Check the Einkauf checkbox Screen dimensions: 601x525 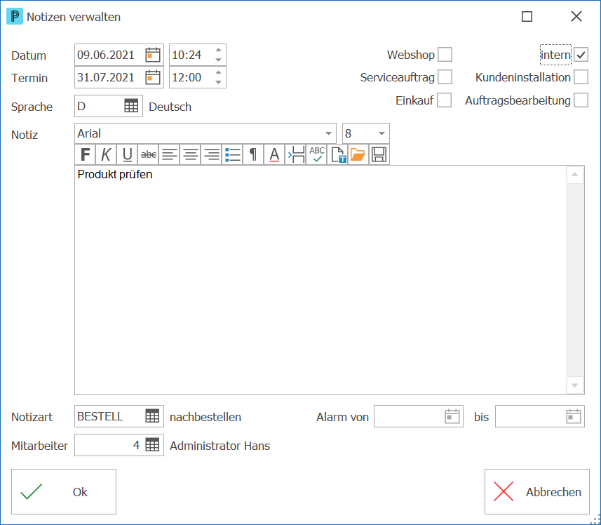[444, 100]
